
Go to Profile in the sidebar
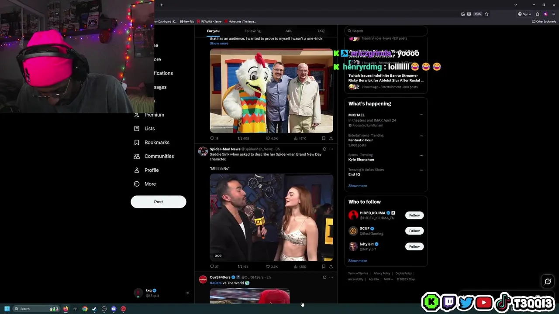(x=146, y=170)
